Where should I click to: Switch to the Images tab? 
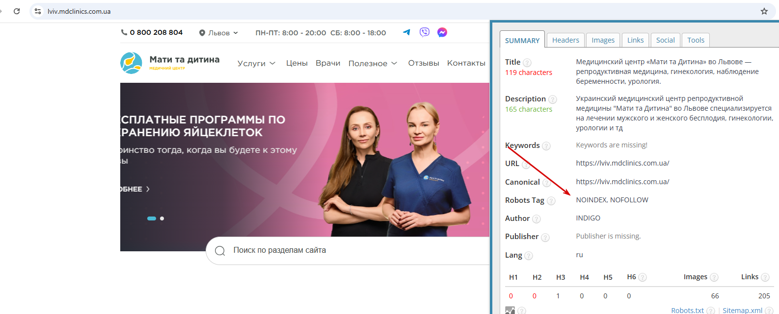(x=603, y=40)
